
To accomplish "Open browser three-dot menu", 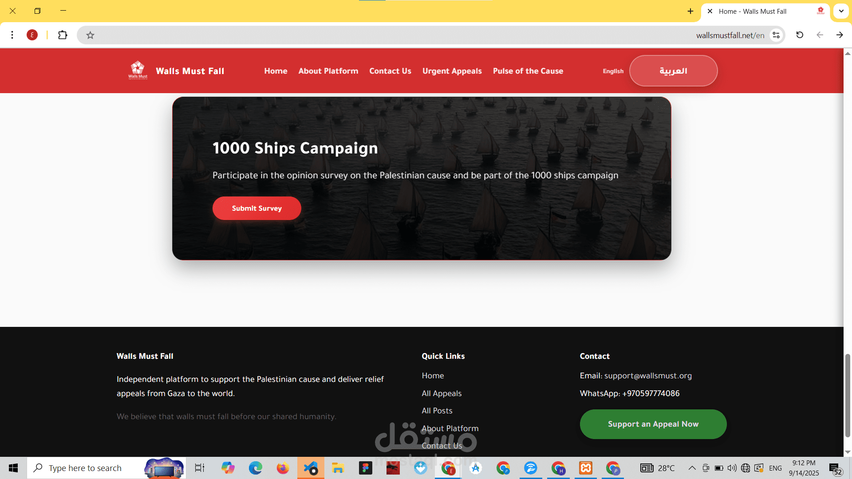I will (12, 35).
